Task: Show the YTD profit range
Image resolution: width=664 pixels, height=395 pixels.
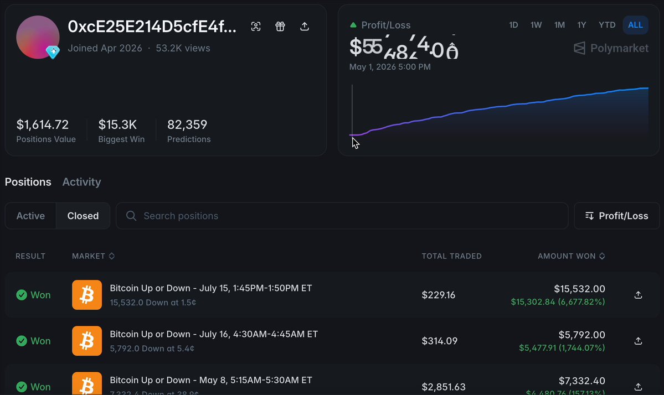Action: tap(607, 25)
